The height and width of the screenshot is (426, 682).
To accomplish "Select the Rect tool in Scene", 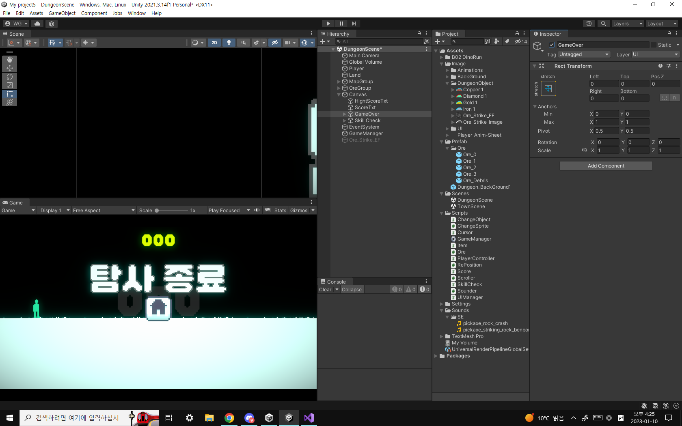I will [10, 94].
